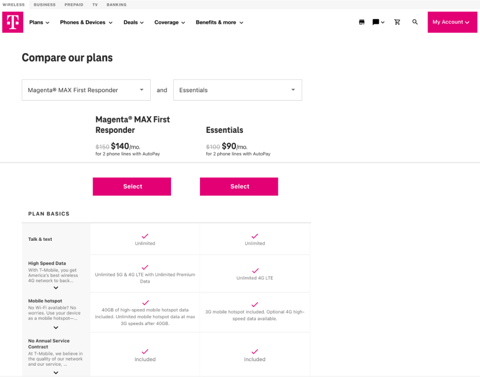
Task: Click the crossed-out $100 price
Action: pos(213,147)
